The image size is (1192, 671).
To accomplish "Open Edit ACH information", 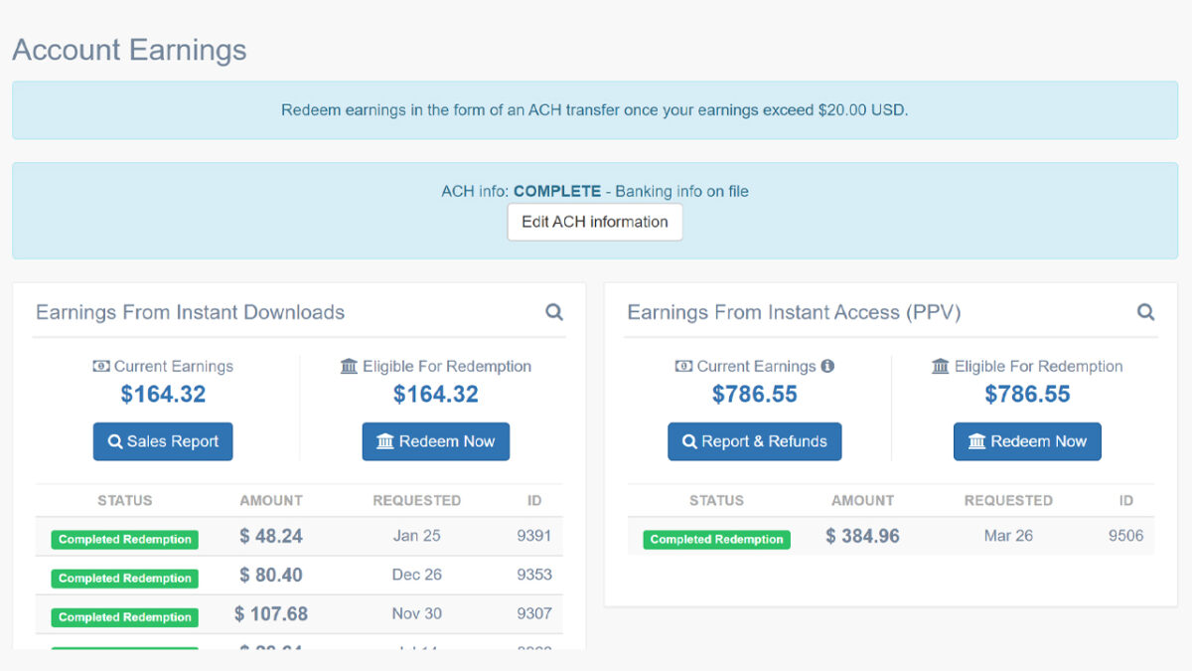I will point(594,222).
